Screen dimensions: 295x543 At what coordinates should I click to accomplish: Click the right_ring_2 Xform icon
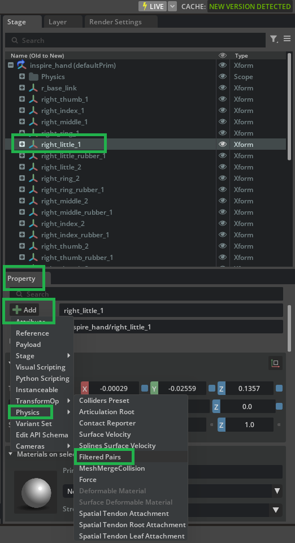coord(33,179)
